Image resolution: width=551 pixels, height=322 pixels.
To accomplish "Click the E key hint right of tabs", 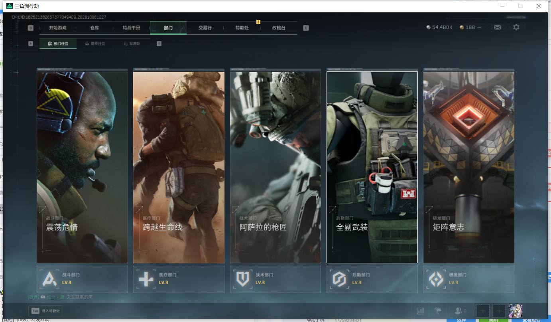I will (306, 28).
